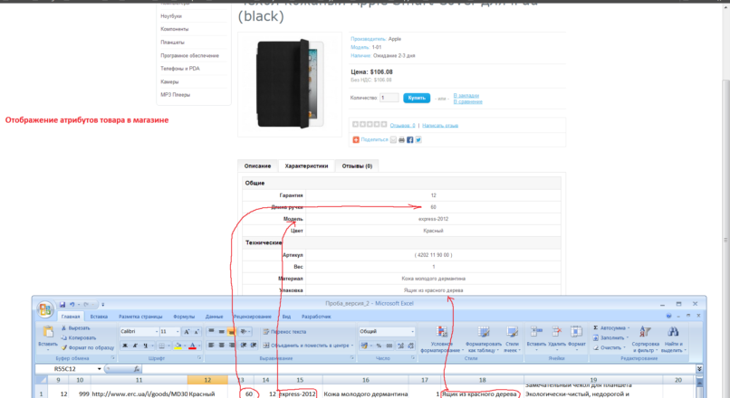Decrease indent in alignment group
Screen dimensions: 730x398
click(x=244, y=346)
